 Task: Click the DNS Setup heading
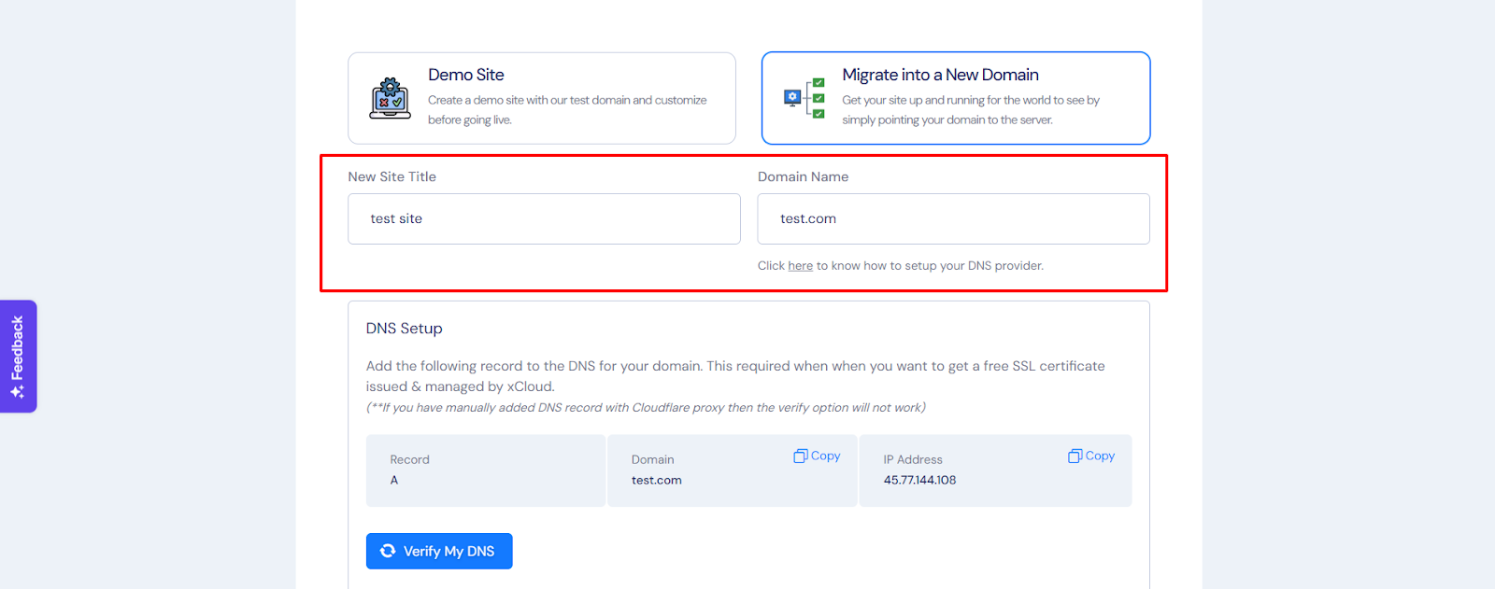(404, 329)
